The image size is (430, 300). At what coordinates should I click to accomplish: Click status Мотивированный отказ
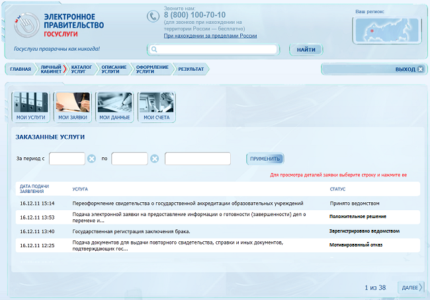click(356, 244)
